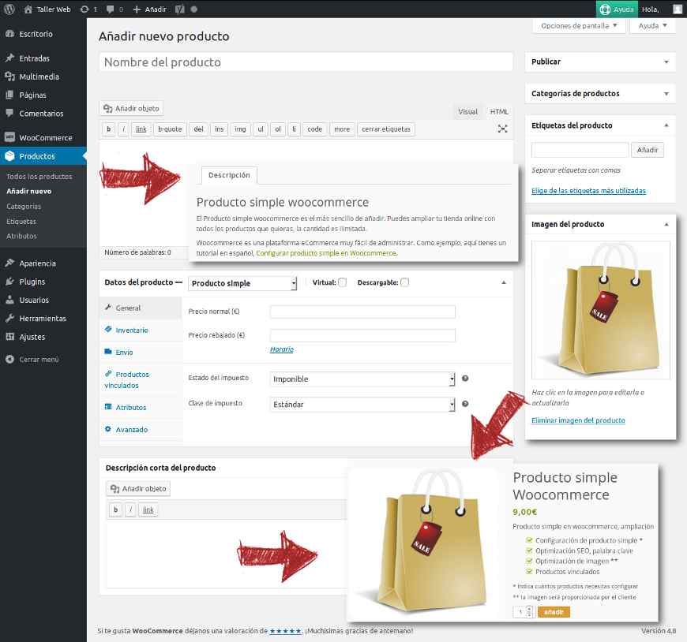Open the Estándar tax class dropdown
This screenshot has width=687, height=642.
point(362,405)
